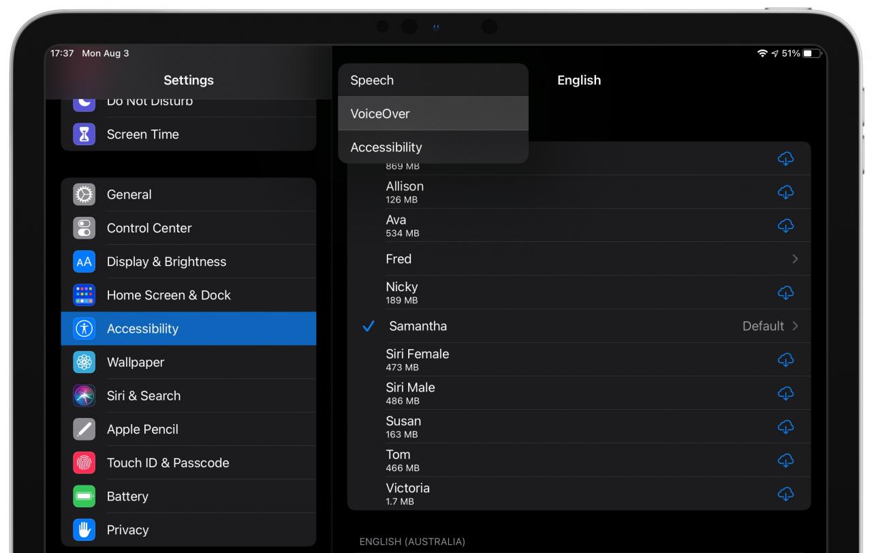Tap the battery indicator in status bar
Screen dimensions: 872x553
pos(812,53)
